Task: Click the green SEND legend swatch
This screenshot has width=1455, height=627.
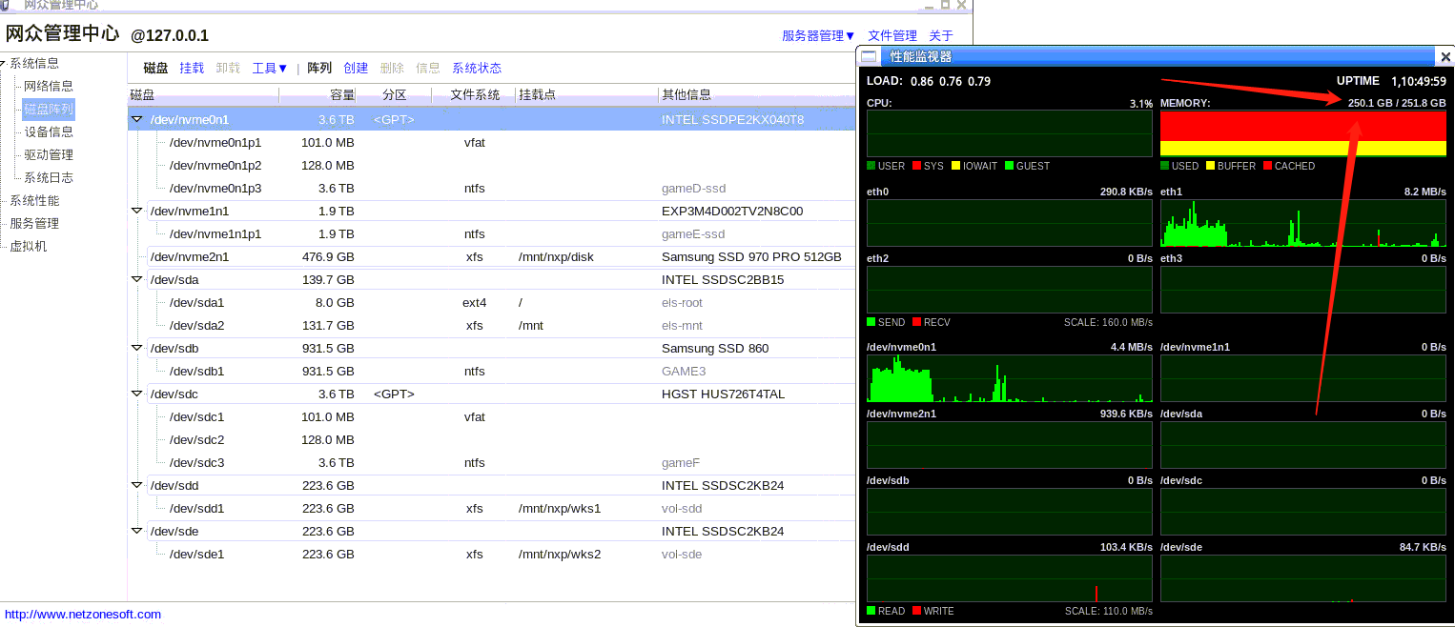Action: coord(871,322)
